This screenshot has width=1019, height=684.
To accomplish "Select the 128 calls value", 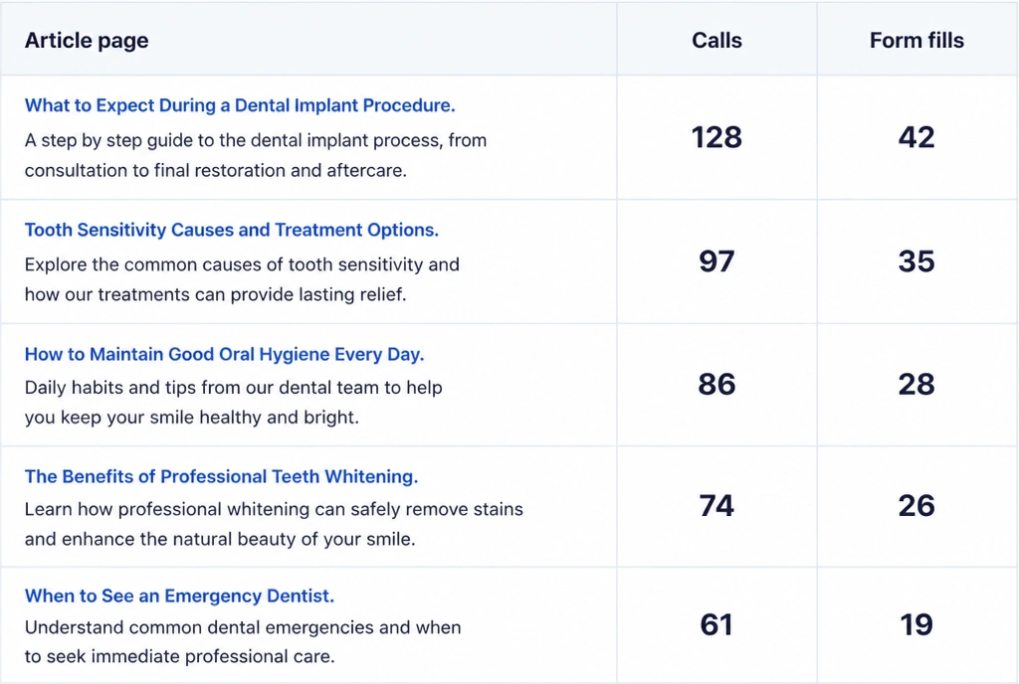I will click(x=716, y=137).
